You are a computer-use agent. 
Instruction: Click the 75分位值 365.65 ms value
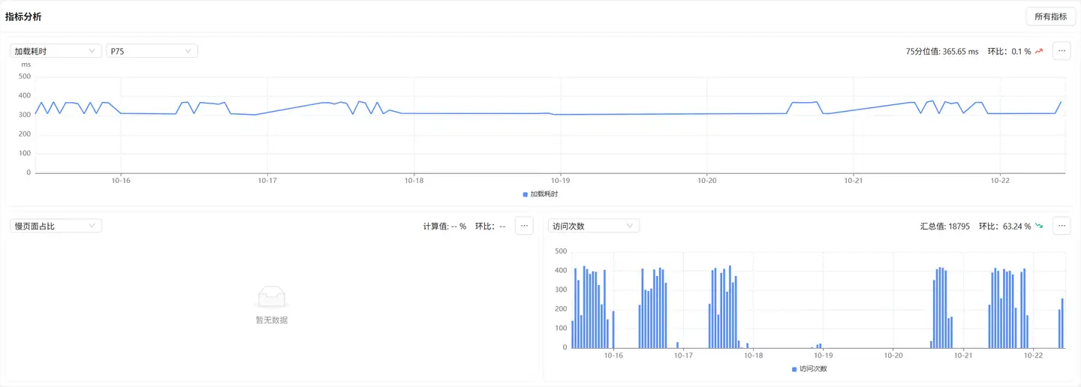[942, 52]
